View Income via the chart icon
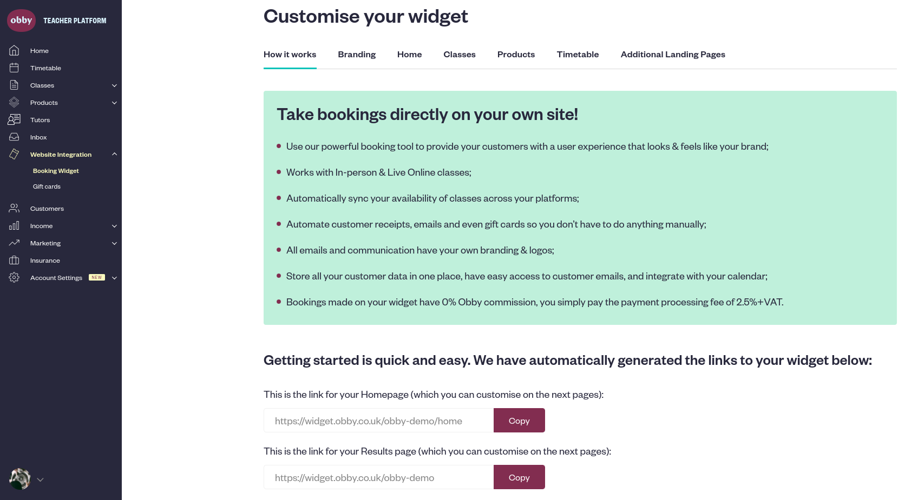Image resolution: width=898 pixels, height=500 pixels. [x=14, y=225]
